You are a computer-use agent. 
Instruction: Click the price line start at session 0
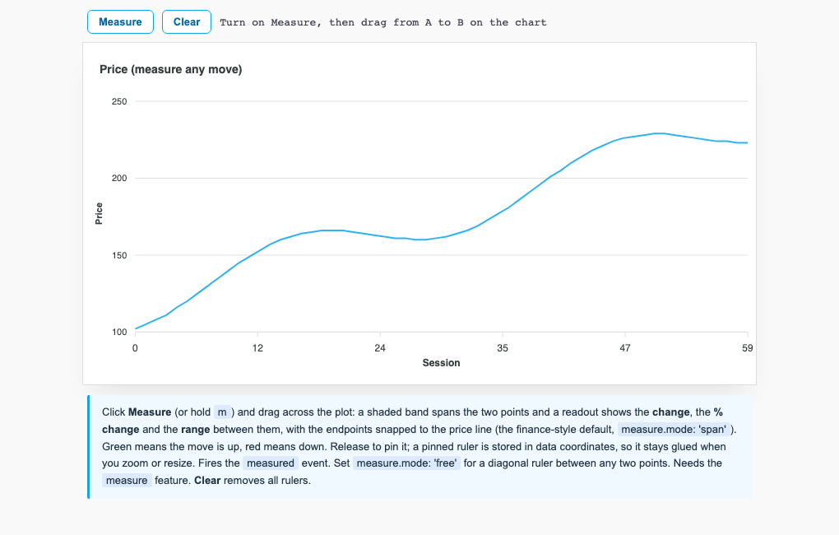click(136, 328)
